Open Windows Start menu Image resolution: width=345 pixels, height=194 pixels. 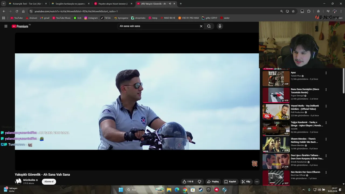[121, 190]
